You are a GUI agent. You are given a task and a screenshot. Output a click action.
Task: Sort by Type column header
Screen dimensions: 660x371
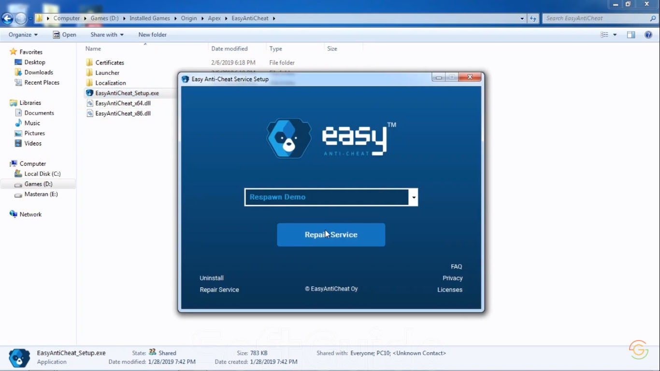(x=275, y=49)
